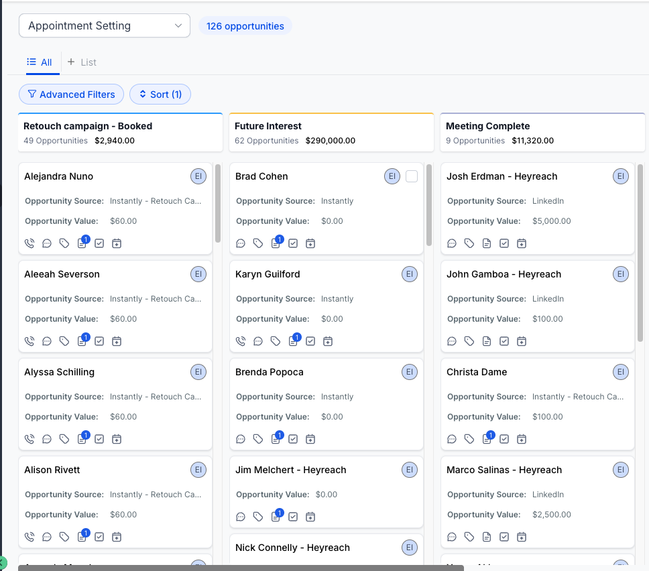Image resolution: width=649 pixels, height=571 pixels.
Task: Click the tag icon on Marco Salinas's card
Action: pos(469,537)
